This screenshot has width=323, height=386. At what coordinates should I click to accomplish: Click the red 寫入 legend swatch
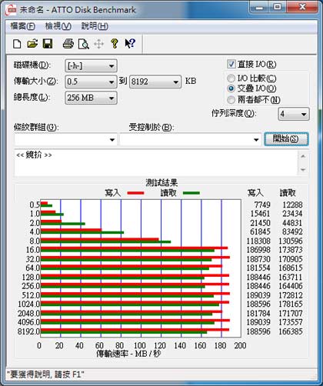pos(135,193)
